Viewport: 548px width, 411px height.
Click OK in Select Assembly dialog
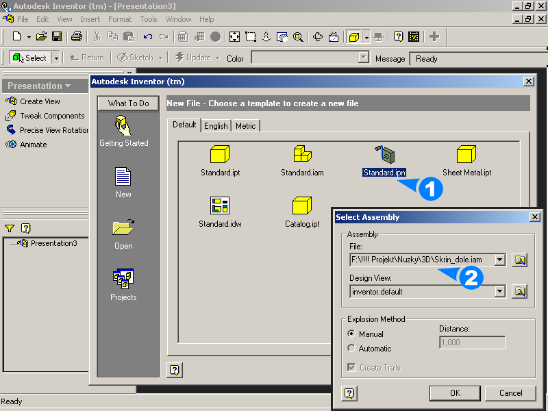tap(455, 393)
